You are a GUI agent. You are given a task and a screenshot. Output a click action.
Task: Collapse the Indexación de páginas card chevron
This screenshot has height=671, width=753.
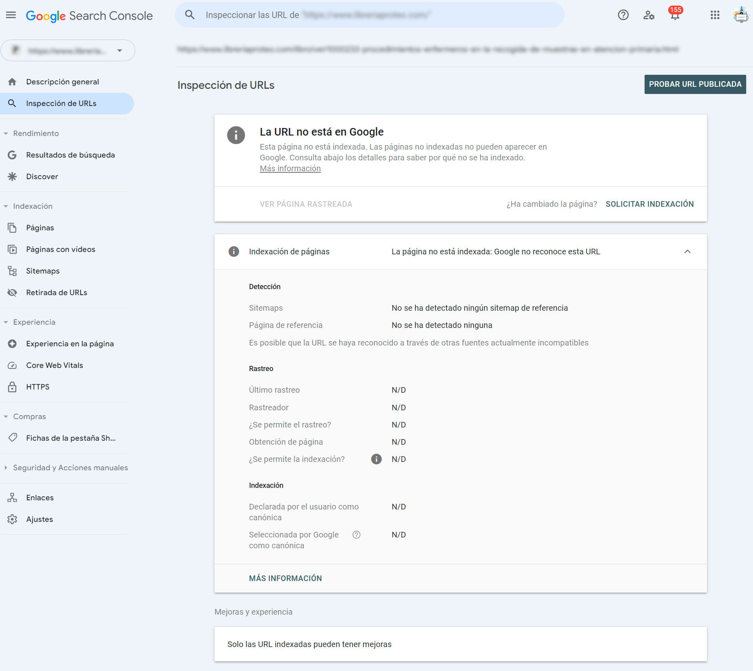coord(687,252)
